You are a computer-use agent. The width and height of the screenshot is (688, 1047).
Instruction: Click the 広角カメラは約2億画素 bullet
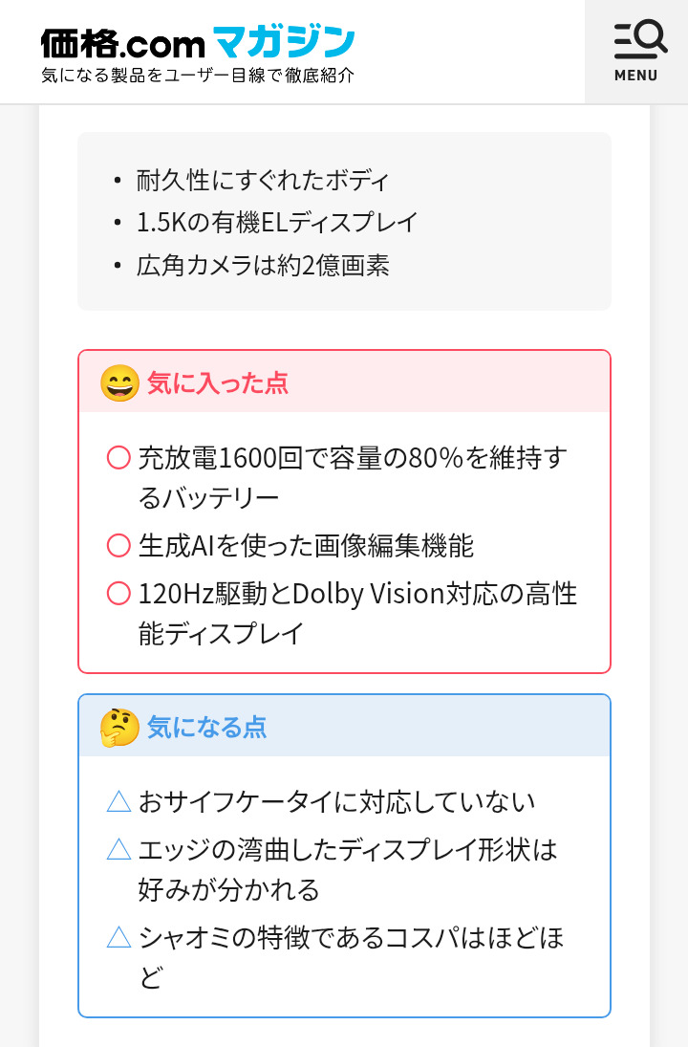click(263, 266)
